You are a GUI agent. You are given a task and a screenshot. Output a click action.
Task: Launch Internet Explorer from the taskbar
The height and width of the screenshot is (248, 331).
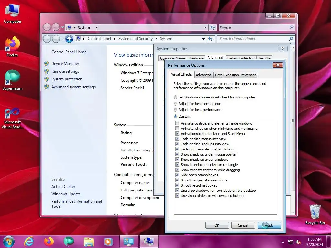click(x=29, y=242)
